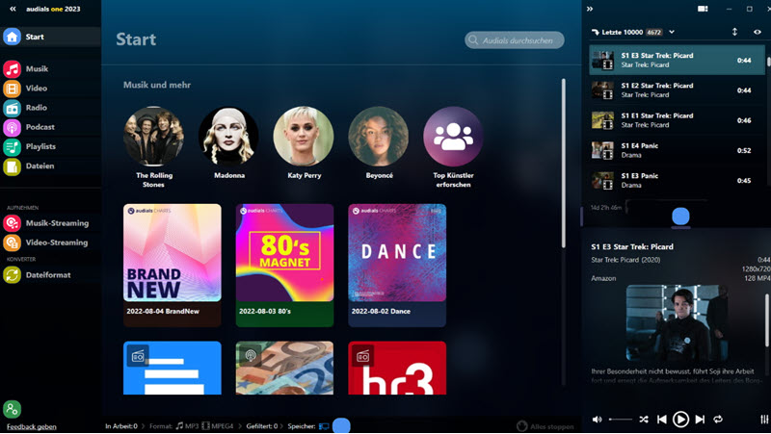Image resolution: width=771 pixels, height=434 pixels.
Task: Open the Letzte 10000 list dropdown
Action: [x=672, y=33]
